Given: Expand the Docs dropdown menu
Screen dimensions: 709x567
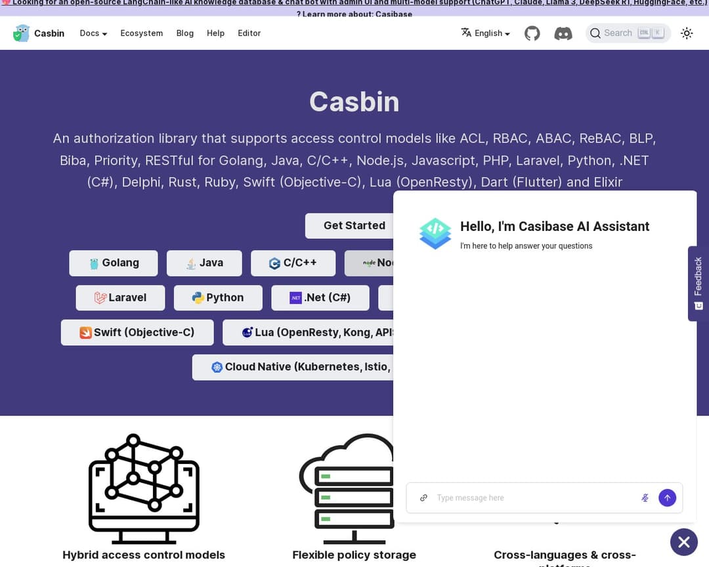Looking at the screenshot, I should click(x=93, y=33).
